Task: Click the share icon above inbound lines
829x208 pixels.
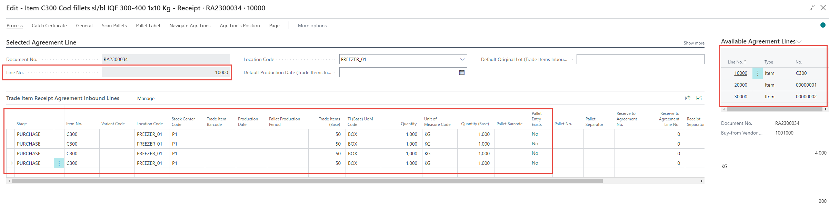Action: pos(688,98)
